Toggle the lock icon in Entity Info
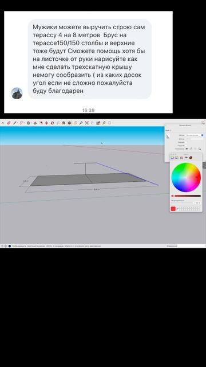The image size is (206, 367). [x=191, y=149]
